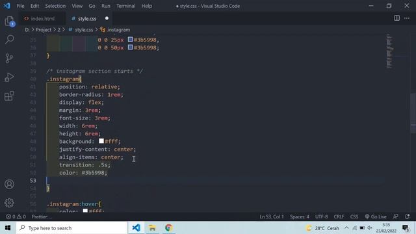
Task: Open the Windows Action Center icon
Action: pyautogui.click(x=406, y=228)
